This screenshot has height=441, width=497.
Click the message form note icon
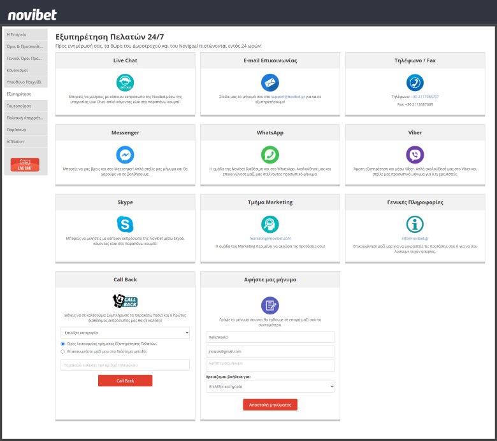point(270,305)
